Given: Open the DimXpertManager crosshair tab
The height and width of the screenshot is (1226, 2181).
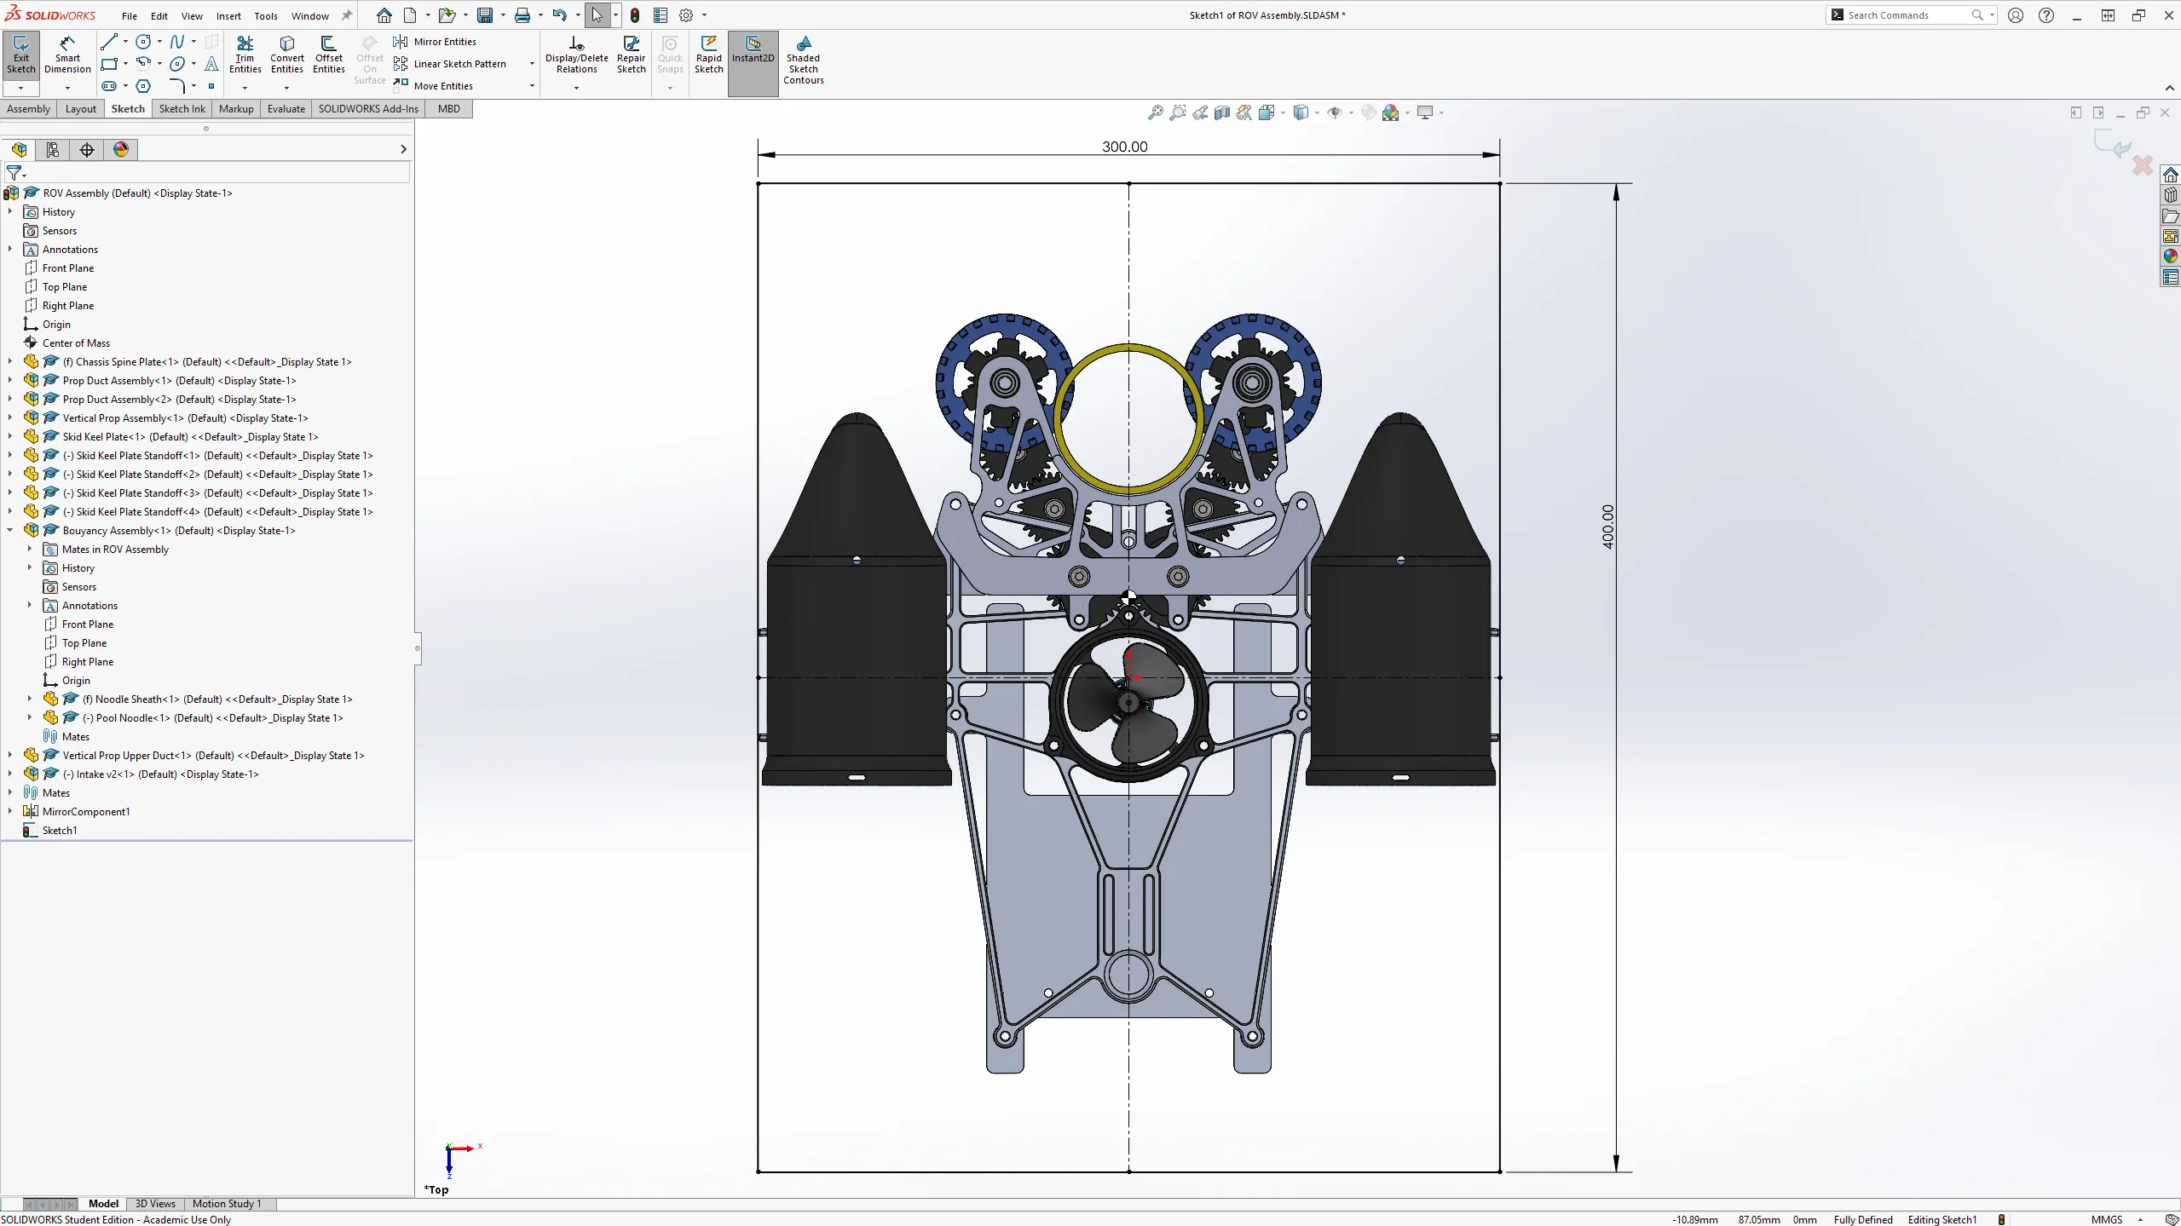Looking at the screenshot, I should pos(87,150).
